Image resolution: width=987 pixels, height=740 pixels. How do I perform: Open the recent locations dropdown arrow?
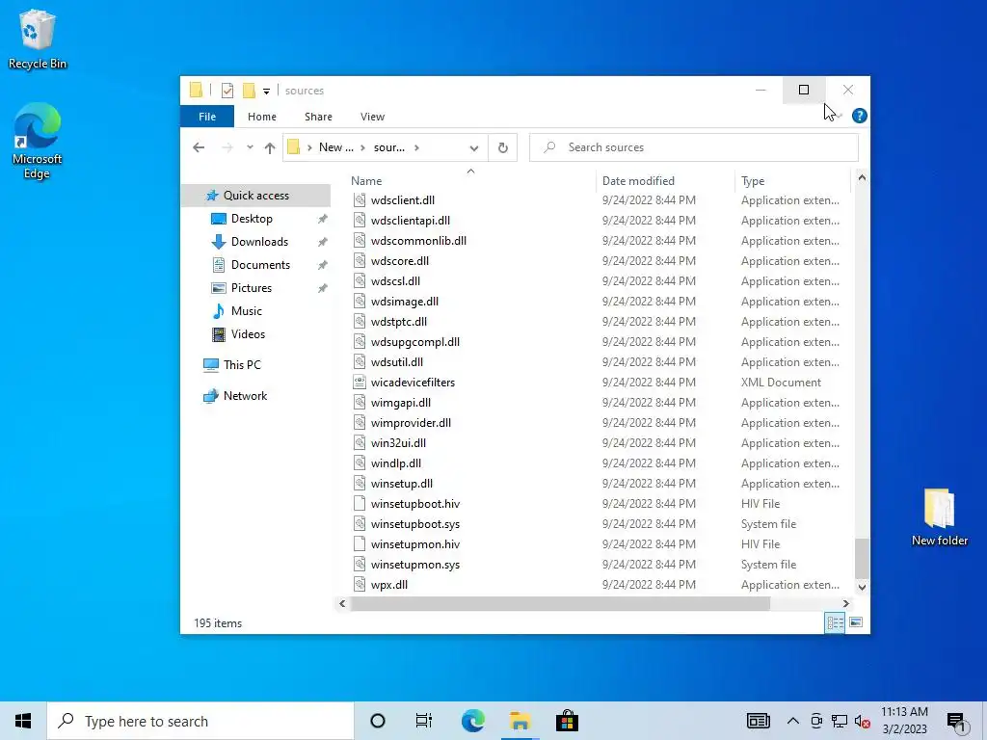[250, 147]
